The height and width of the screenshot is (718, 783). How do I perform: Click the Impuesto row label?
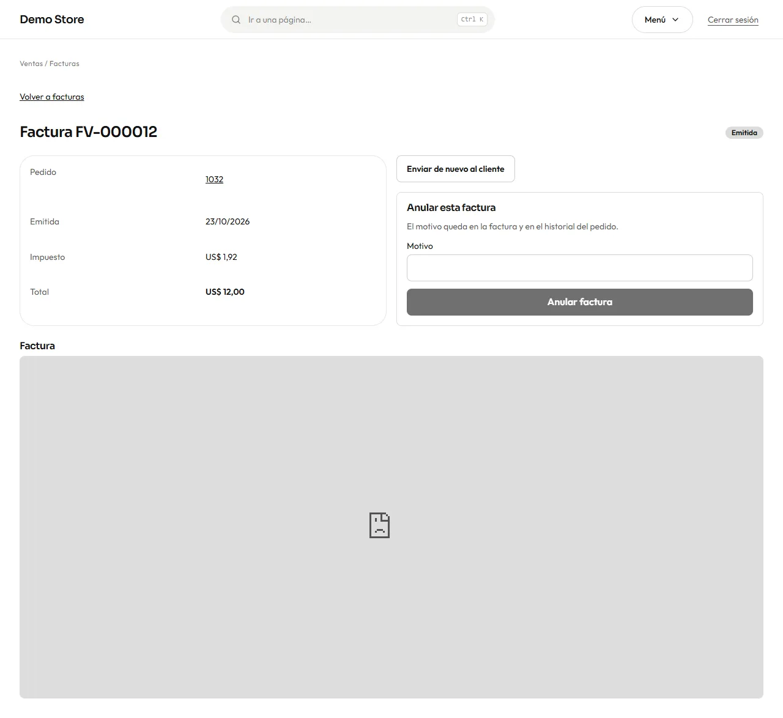[47, 257]
